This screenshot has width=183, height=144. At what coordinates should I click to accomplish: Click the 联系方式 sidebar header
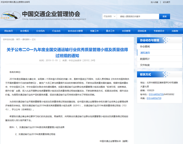(x=159, y=74)
